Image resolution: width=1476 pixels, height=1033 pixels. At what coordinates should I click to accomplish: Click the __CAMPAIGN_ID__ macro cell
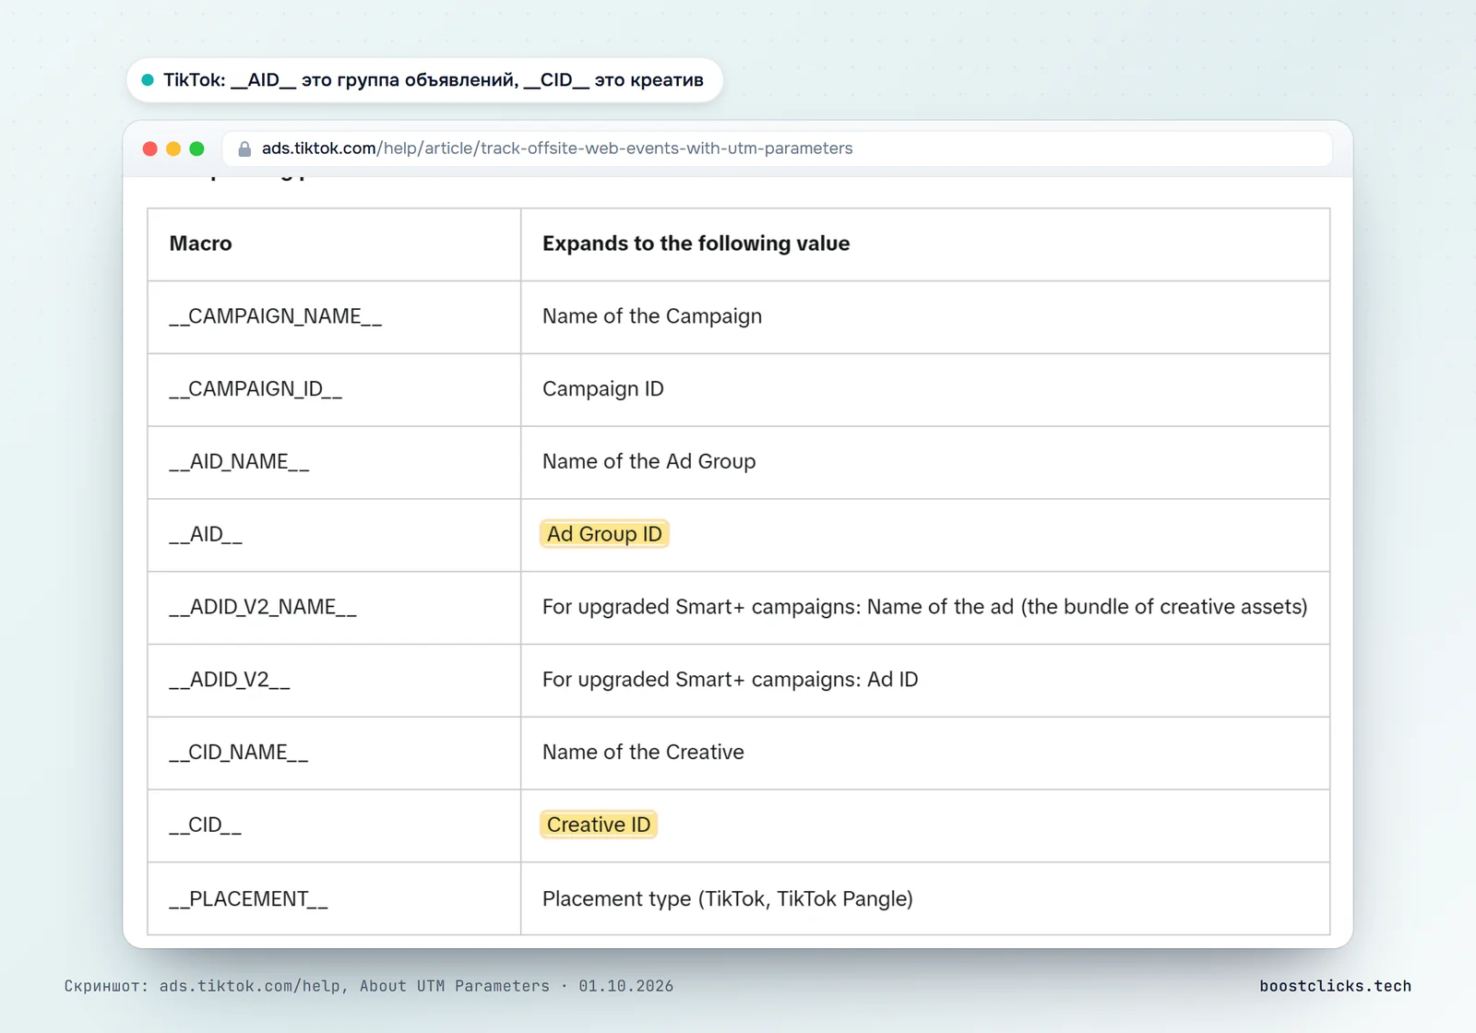point(334,390)
